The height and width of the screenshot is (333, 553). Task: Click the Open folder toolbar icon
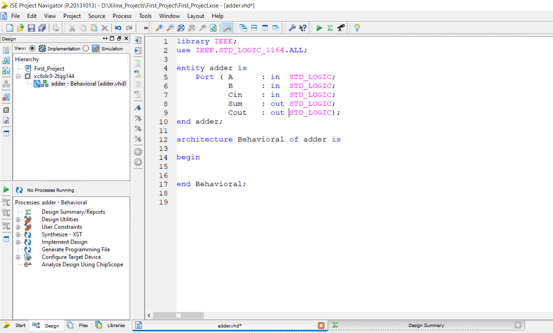[x=20, y=28]
